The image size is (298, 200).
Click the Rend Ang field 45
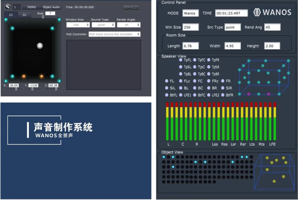coord(272,27)
